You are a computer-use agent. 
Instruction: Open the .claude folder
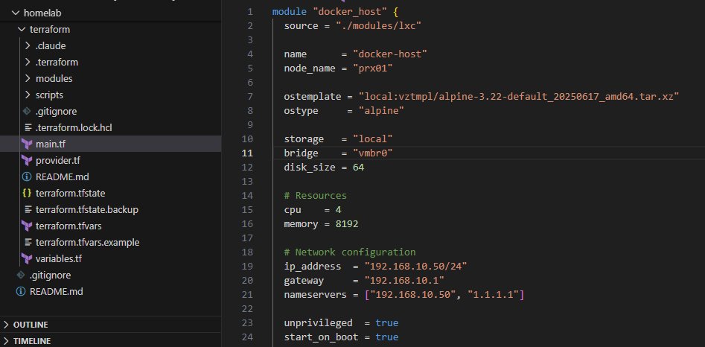click(x=51, y=46)
